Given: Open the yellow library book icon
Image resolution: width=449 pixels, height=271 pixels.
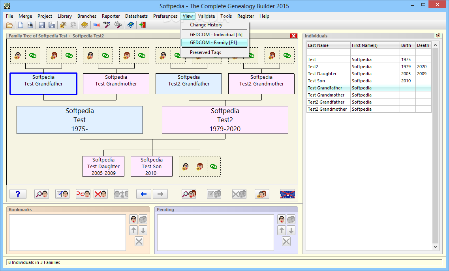Looking at the screenshot, I should [x=84, y=25].
